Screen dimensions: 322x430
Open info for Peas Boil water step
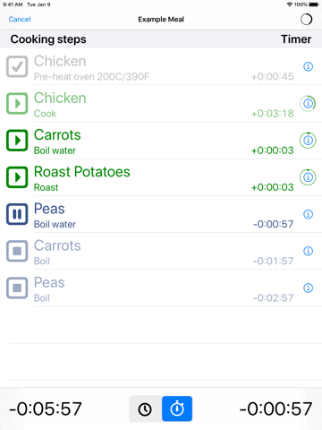[x=308, y=214]
